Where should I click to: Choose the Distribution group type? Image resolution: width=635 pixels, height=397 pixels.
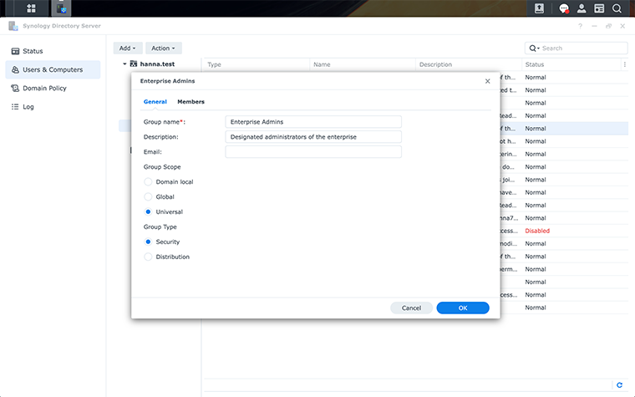[x=149, y=257]
